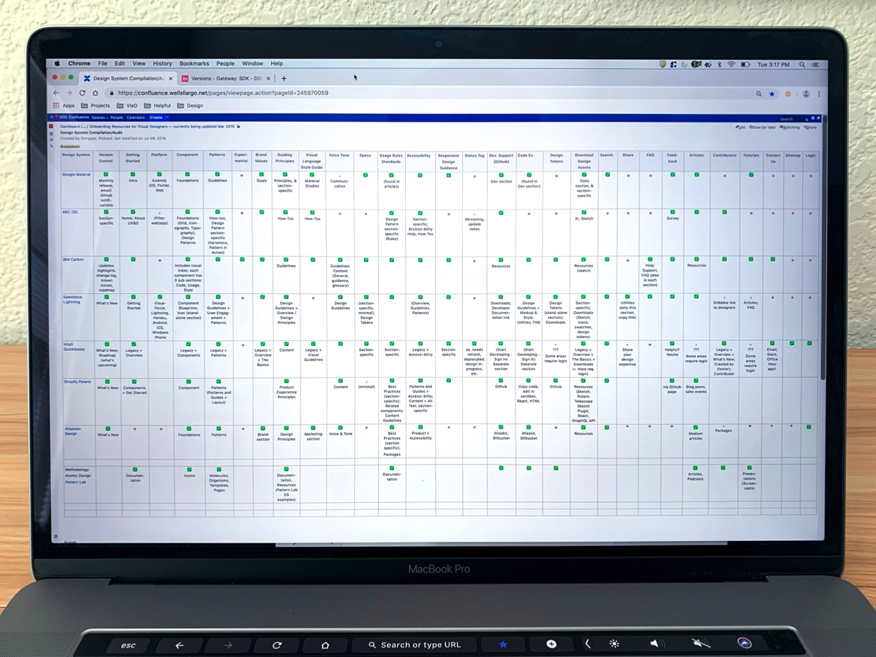Close the Design System Compilation tab
Screen dimensions: 876x657
[171, 79]
